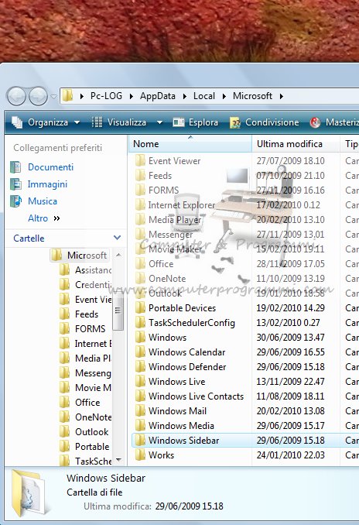Image resolution: width=359 pixels, height=525 pixels.
Task: Click Esplora in the toolbar
Action: click(x=196, y=122)
